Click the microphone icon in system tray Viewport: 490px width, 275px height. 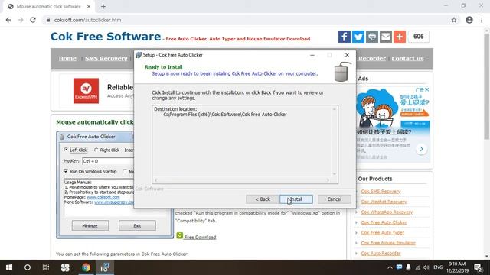[x=408, y=267]
